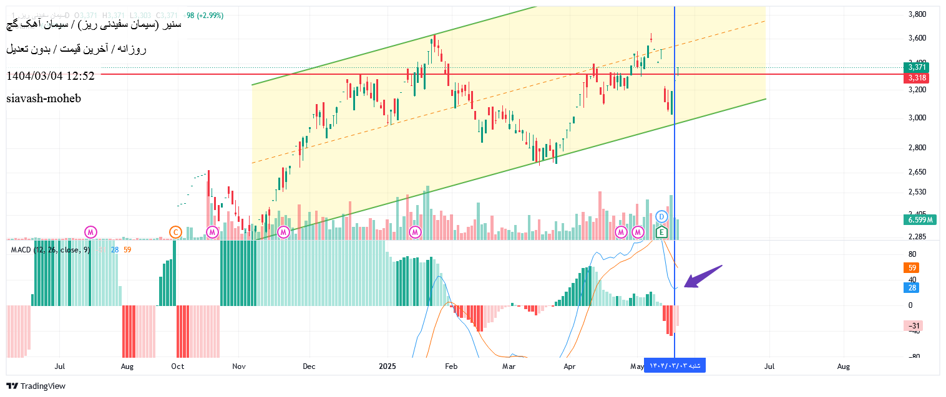The image size is (946, 397).
Task: Click the blue 28 MACD label on the axis
Action: 912,287
